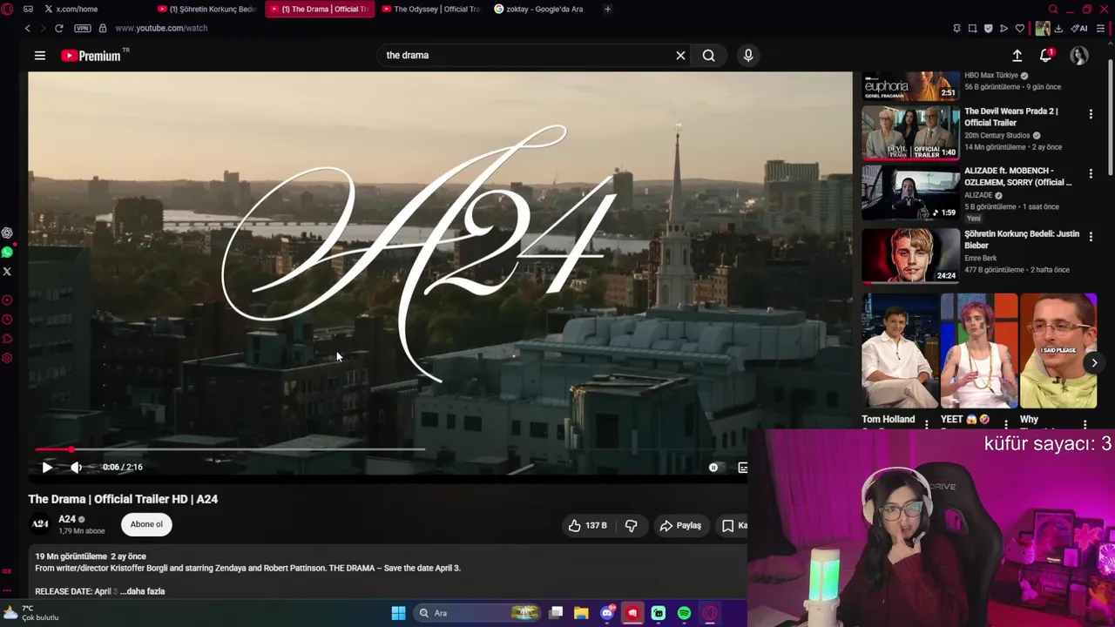The height and width of the screenshot is (627, 1115).
Task: Click the taskbar Ara search box
Action: [476, 613]
